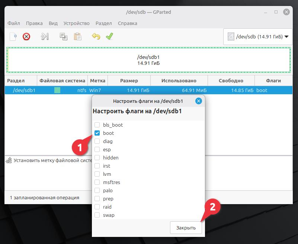Enable the hidden flag checkbox

(97, 158)
